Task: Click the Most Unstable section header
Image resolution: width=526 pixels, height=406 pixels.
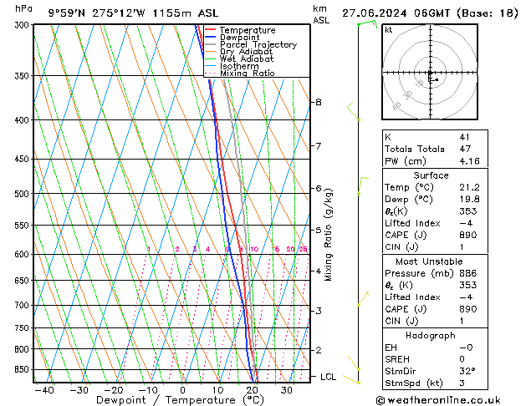Action: 430,261
